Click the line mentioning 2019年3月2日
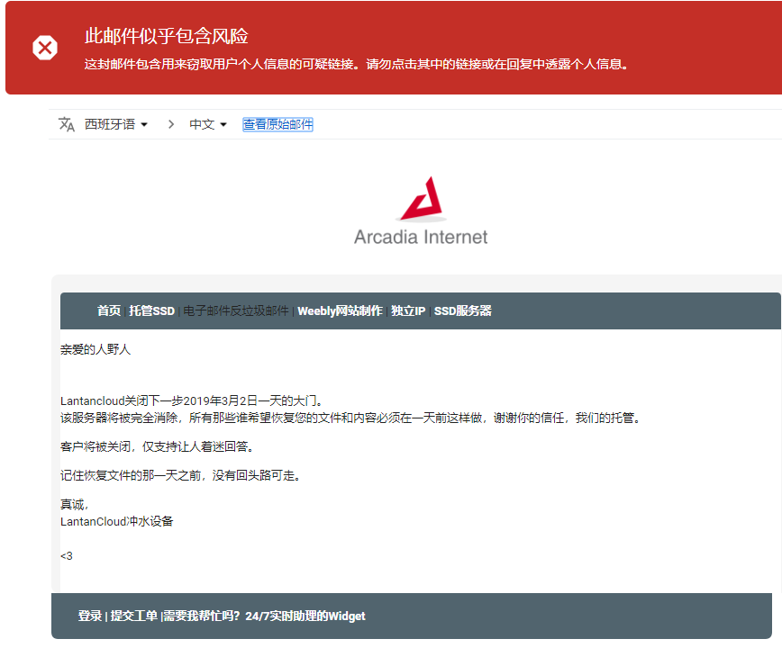The height and width of the screenshot is (648, 782). point(194,400)
